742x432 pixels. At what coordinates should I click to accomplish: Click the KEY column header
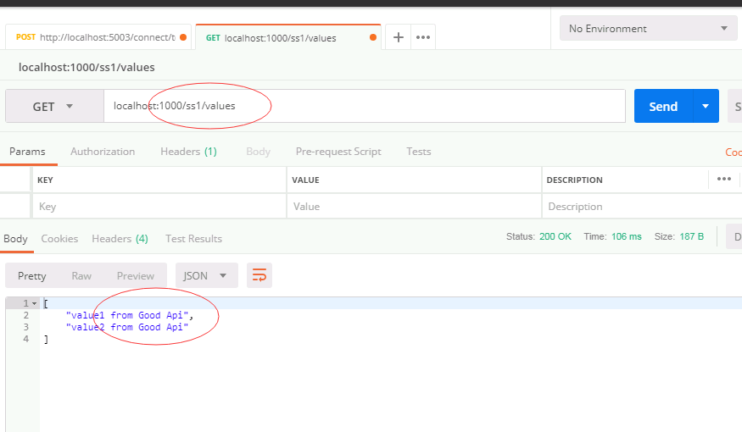click(x=46, y=180)
